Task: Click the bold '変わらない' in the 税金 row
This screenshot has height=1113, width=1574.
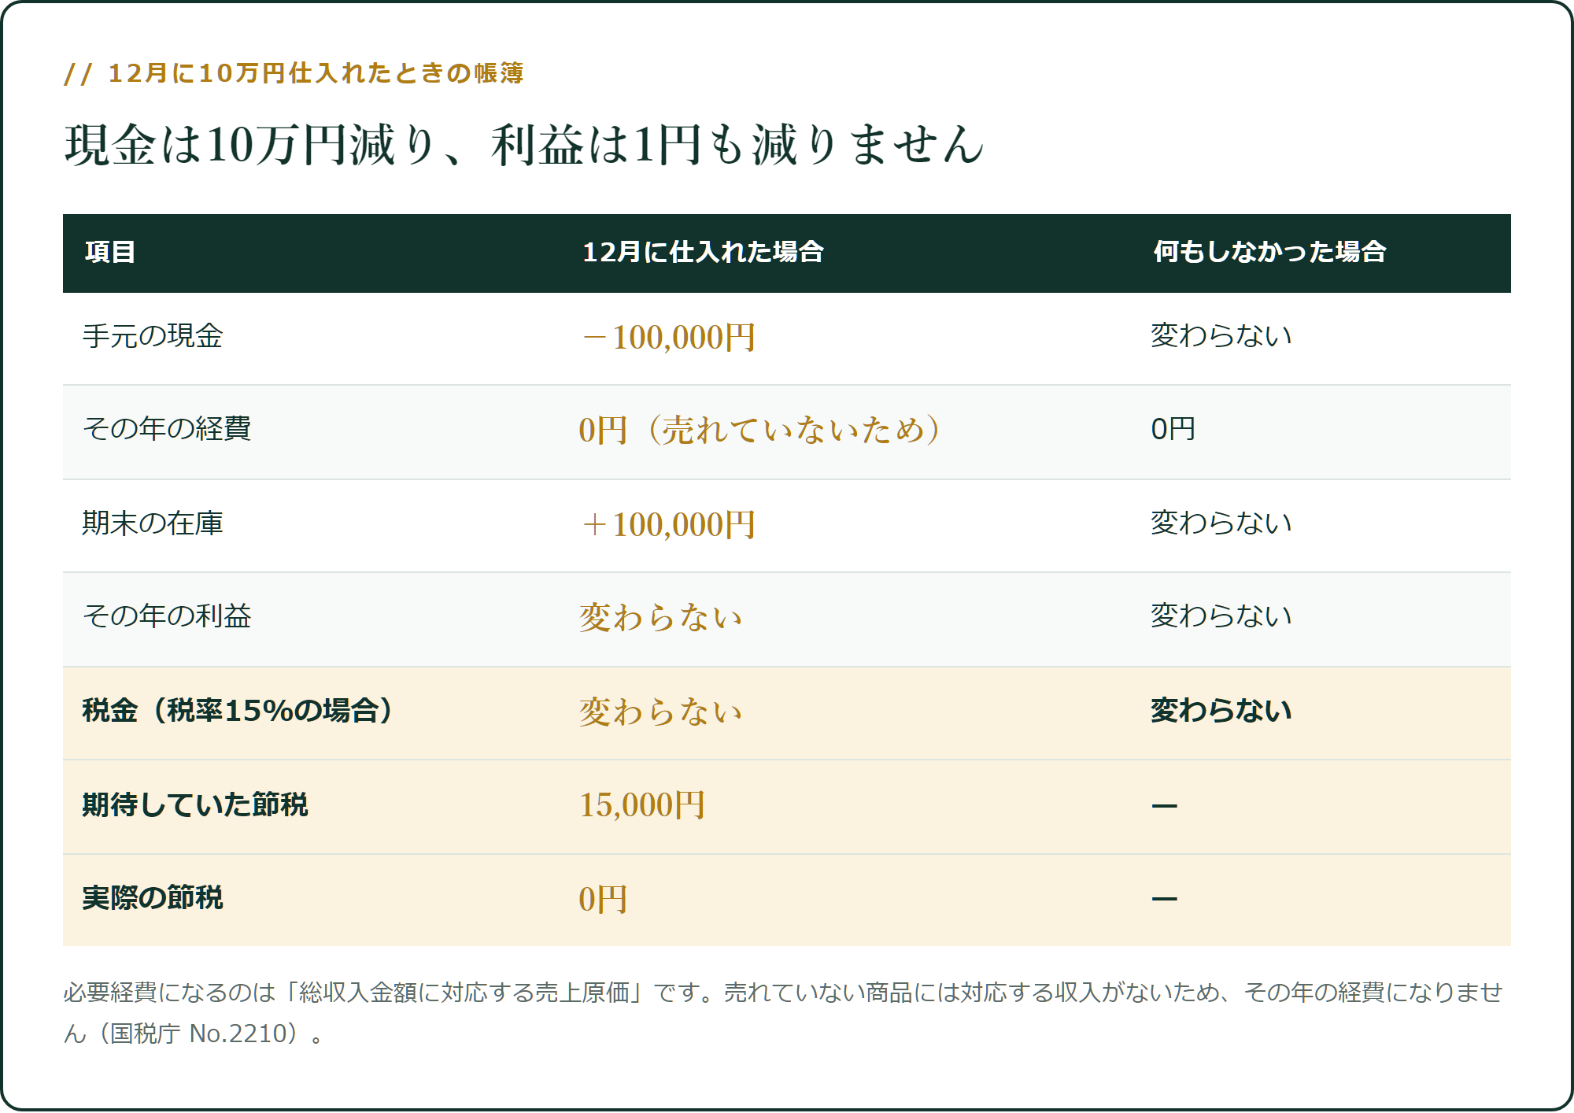Action: tap(1221, 711)
